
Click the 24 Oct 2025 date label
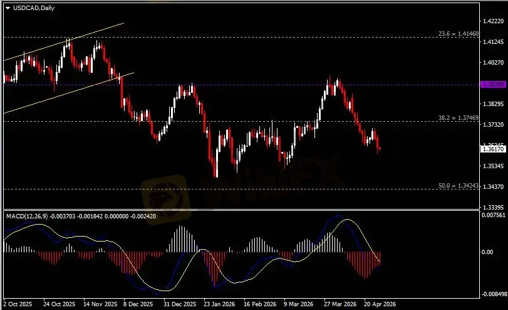[x=59, y=304]
